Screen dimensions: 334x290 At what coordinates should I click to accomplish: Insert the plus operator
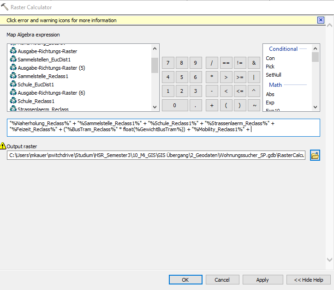click(212, 105)
